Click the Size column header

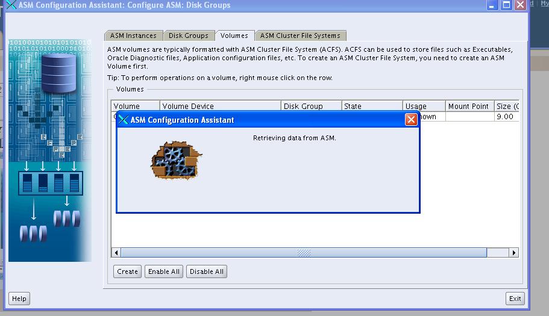point(506,106)
